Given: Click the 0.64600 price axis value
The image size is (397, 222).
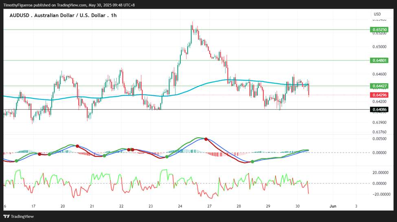Looking at the screenshot, I should (x=379, y=74).
